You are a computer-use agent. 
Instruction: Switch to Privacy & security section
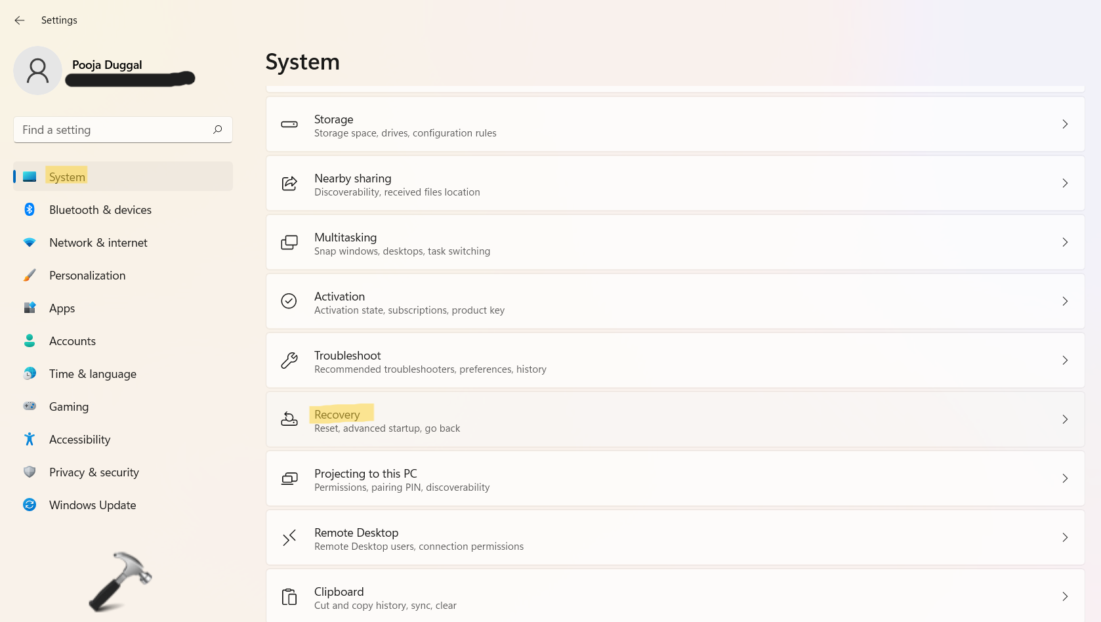click(x=94, y=472)
